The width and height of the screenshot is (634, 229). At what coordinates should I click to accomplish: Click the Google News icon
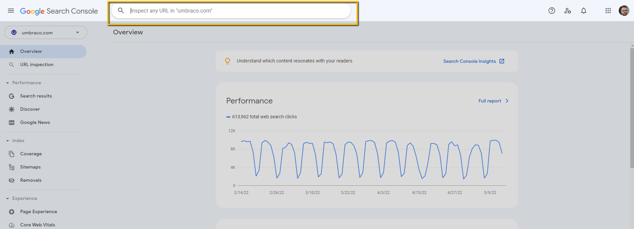tap(12, 123)
